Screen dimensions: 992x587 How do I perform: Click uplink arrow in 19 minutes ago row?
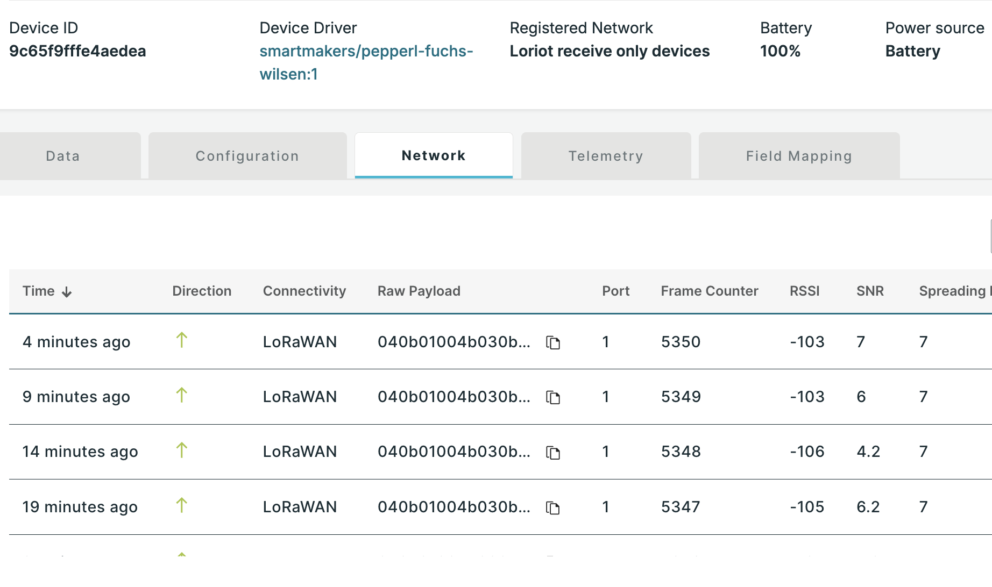click(x=182, y=505)
